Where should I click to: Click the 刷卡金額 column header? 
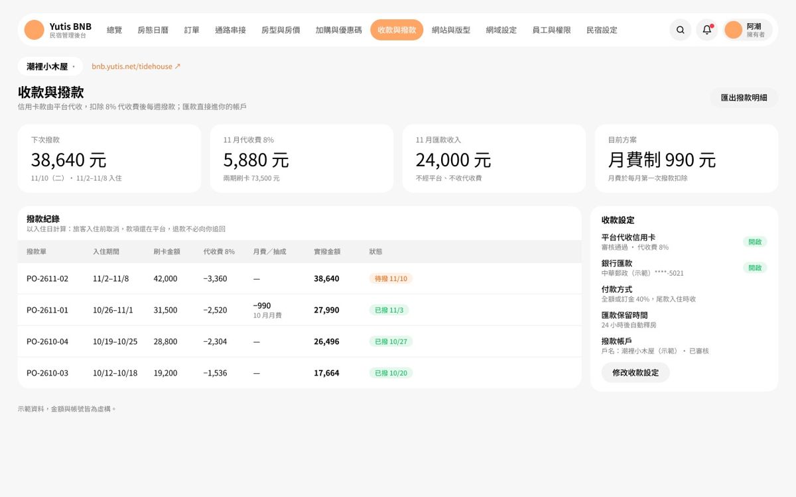[166, 252]
